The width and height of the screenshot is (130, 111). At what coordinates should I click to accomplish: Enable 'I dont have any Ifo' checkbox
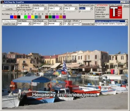click(x=18, y=5)
